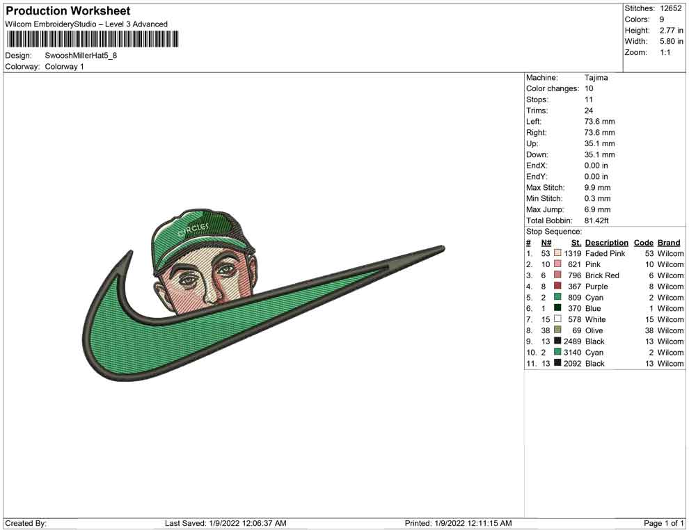Click the Faded Pink color swatch
689x530 pixels.
[x=557, y=253]
